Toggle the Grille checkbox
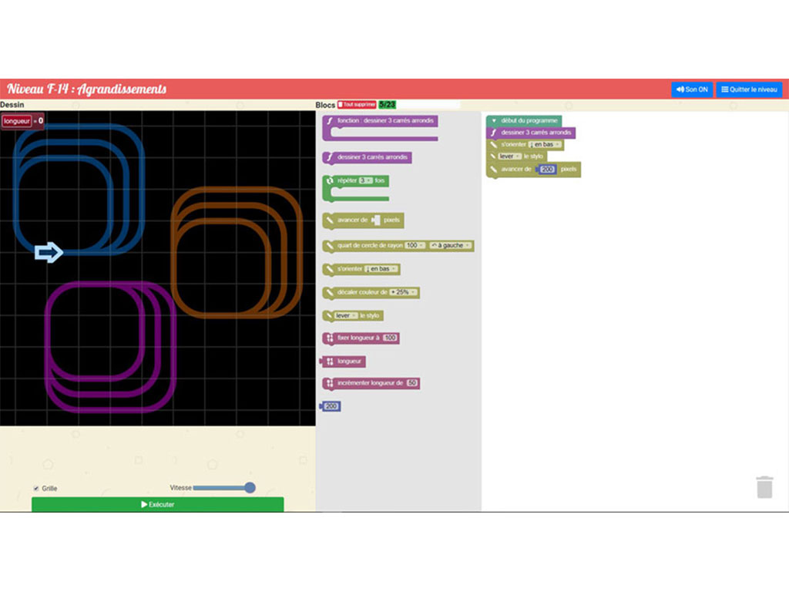 click(x=36, y=488)
